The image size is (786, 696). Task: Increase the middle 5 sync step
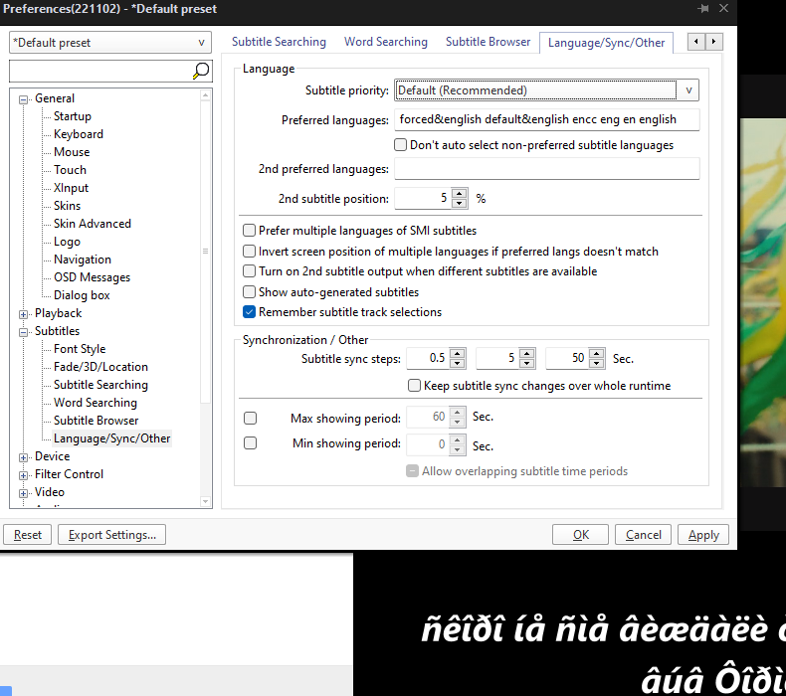pos(527,354)
